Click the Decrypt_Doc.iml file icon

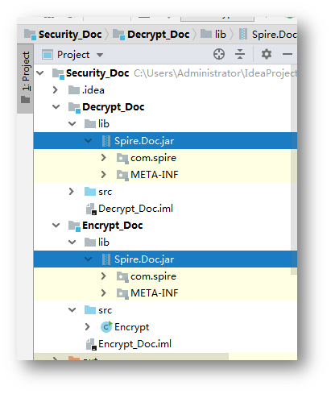click(91, 209)
